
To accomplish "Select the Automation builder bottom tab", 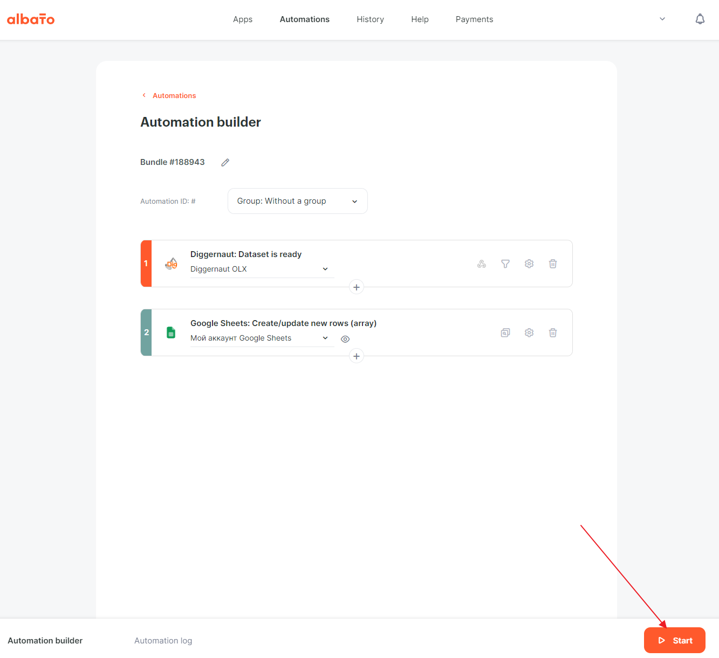I will click(45, 641).
